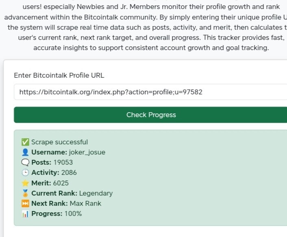This screenshot has width=287, height=237.
Task: Click the Max Rank next rank text
Action: (85, 204)
